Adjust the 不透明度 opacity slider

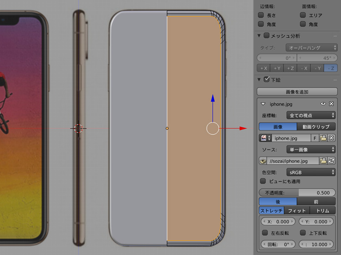297,192
